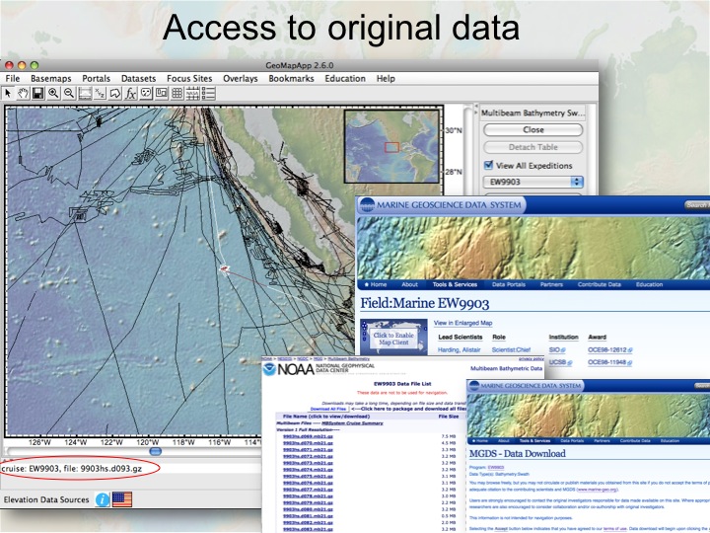Viewport: 710px width, 533px height.
Task: Open the layer list manager icon
Action: tap(208, 94)
